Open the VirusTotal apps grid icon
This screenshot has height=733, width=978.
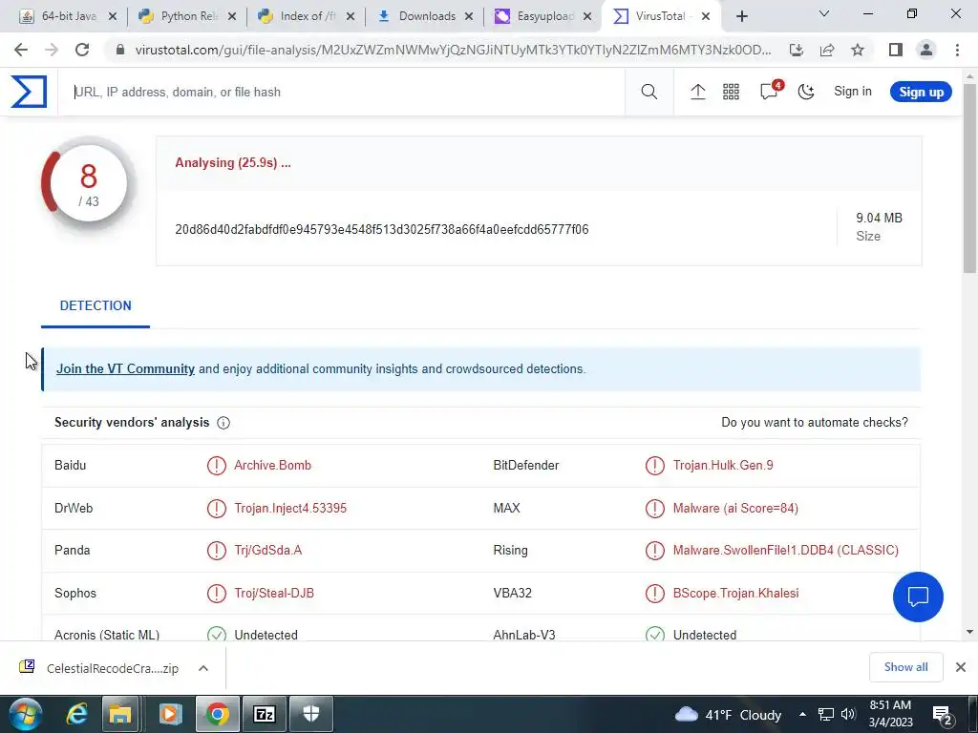point(731,92)
